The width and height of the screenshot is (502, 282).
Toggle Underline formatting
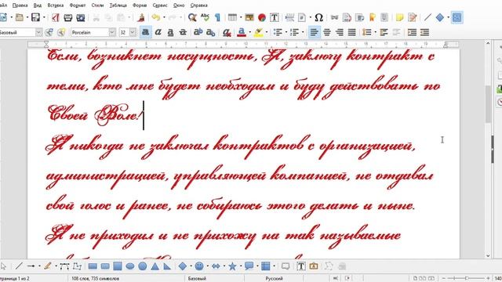pos(170,32)
